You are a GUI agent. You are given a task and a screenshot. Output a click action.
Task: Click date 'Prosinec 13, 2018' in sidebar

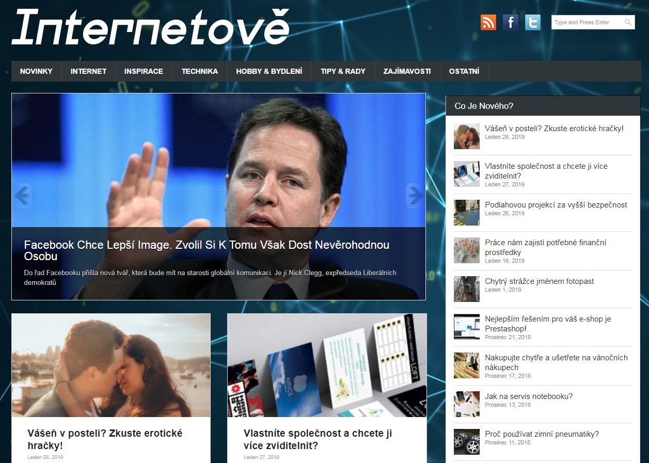pos(508,405)
